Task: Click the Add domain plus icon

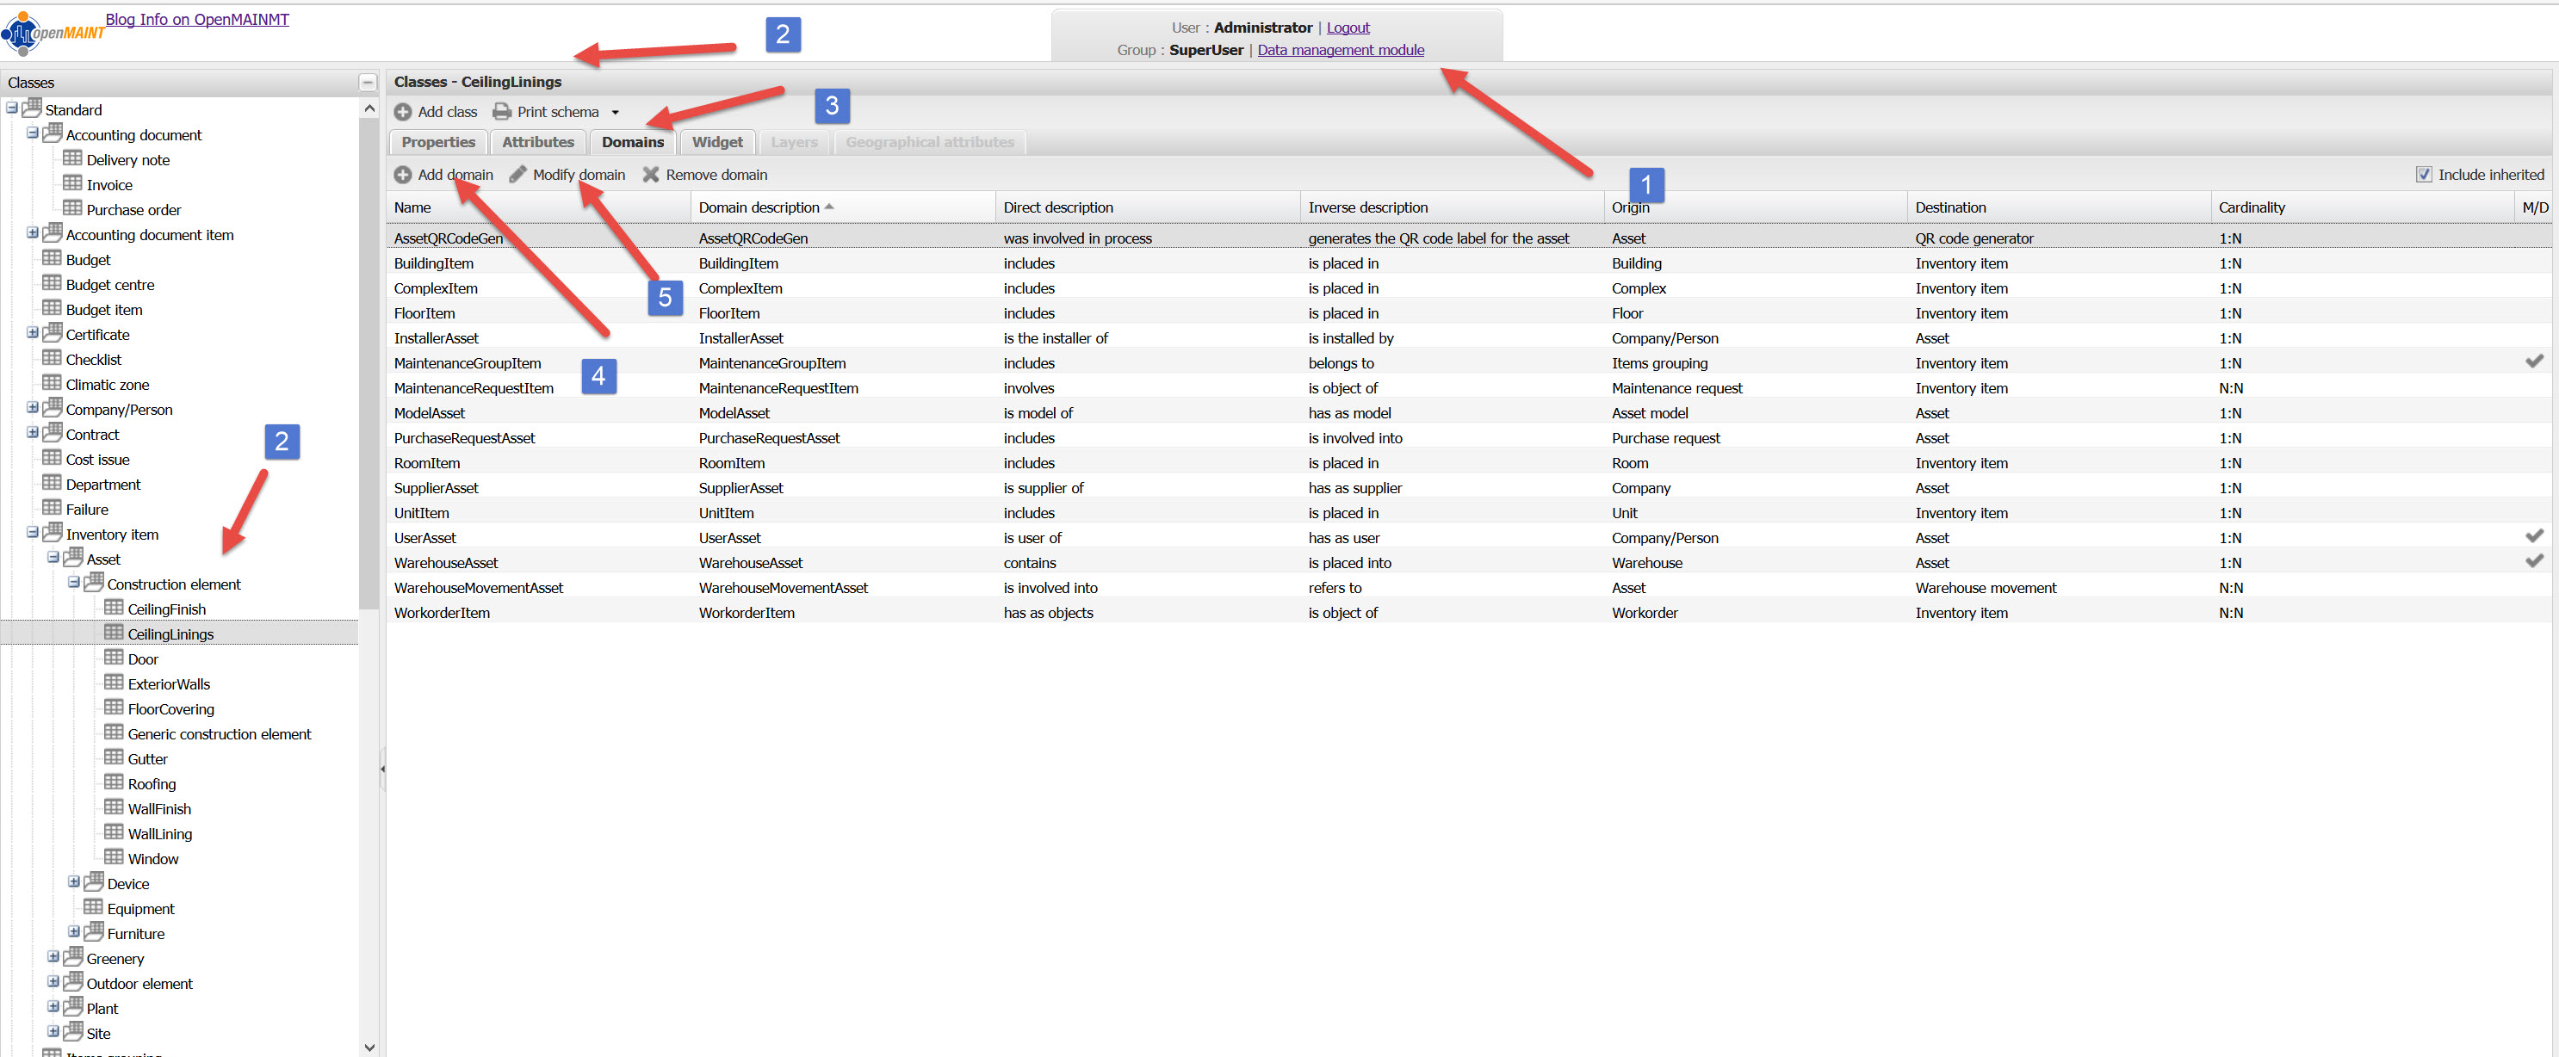Action: pyautogui.click(x=402, y=175)
